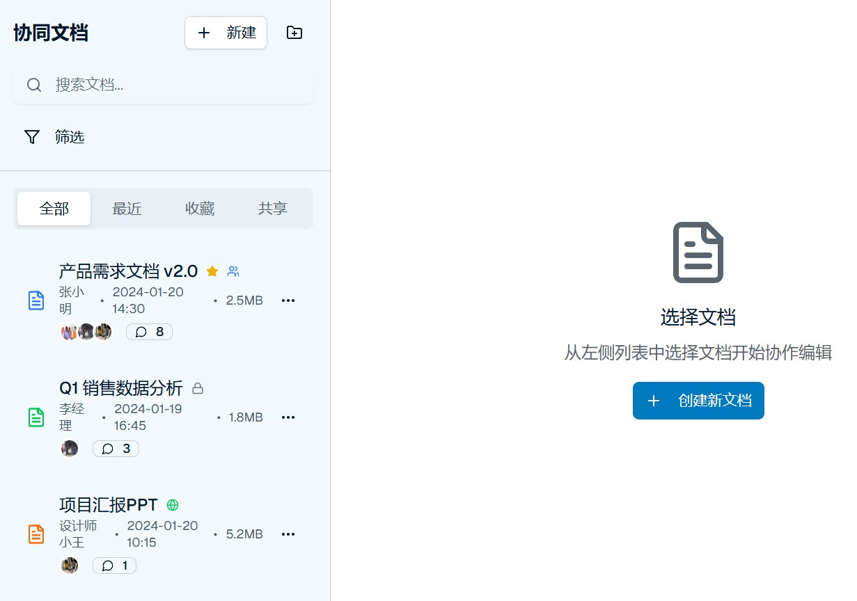Open the 共享 tab
Image resolution: width=857 pixels, height=601 pixels.
272,209
